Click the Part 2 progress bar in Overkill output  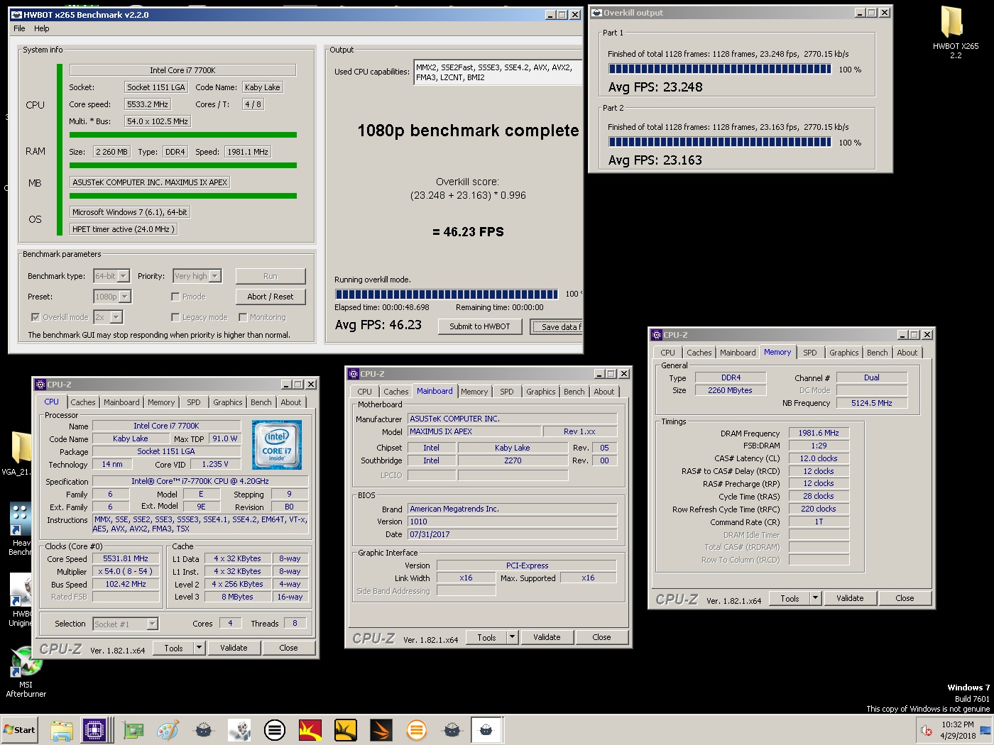click(x=720, y=142)
